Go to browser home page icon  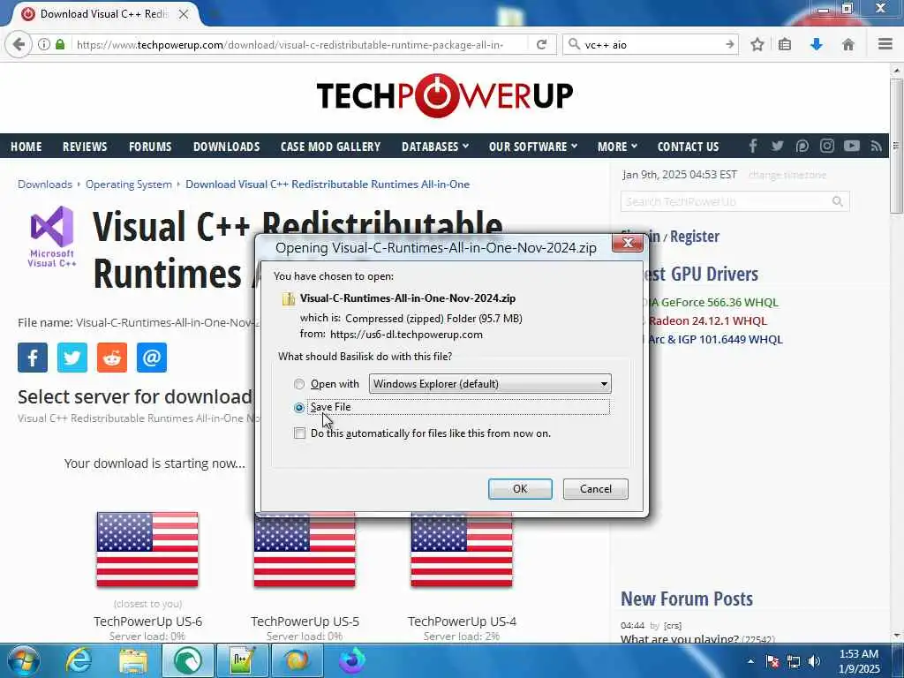[848, 44]
